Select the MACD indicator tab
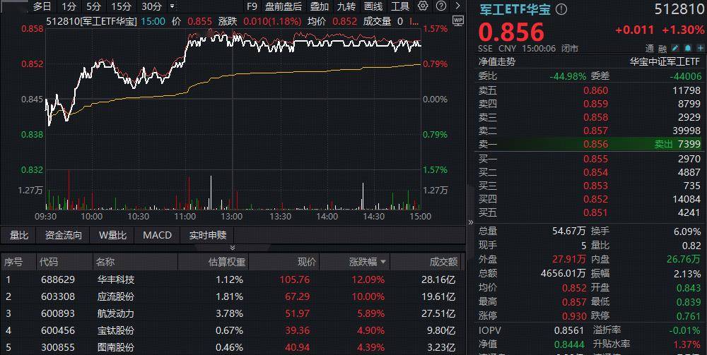The image size is (707, 355). [157, 235]
